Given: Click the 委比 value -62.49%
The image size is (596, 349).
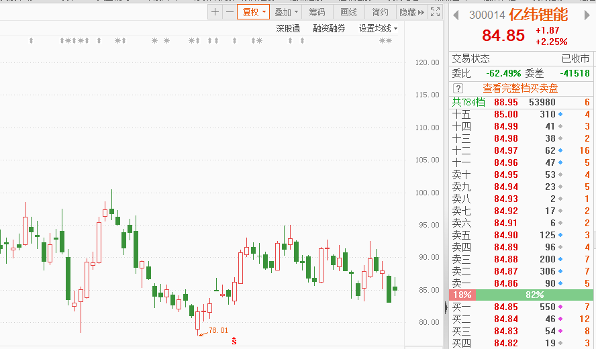Looking at the screenshot, I should click(503, 73).
